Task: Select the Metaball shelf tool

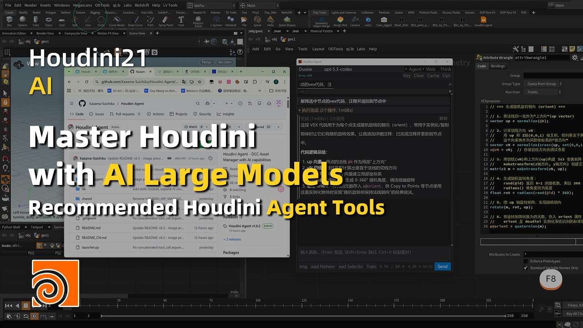Action: (x=231, y=21)
